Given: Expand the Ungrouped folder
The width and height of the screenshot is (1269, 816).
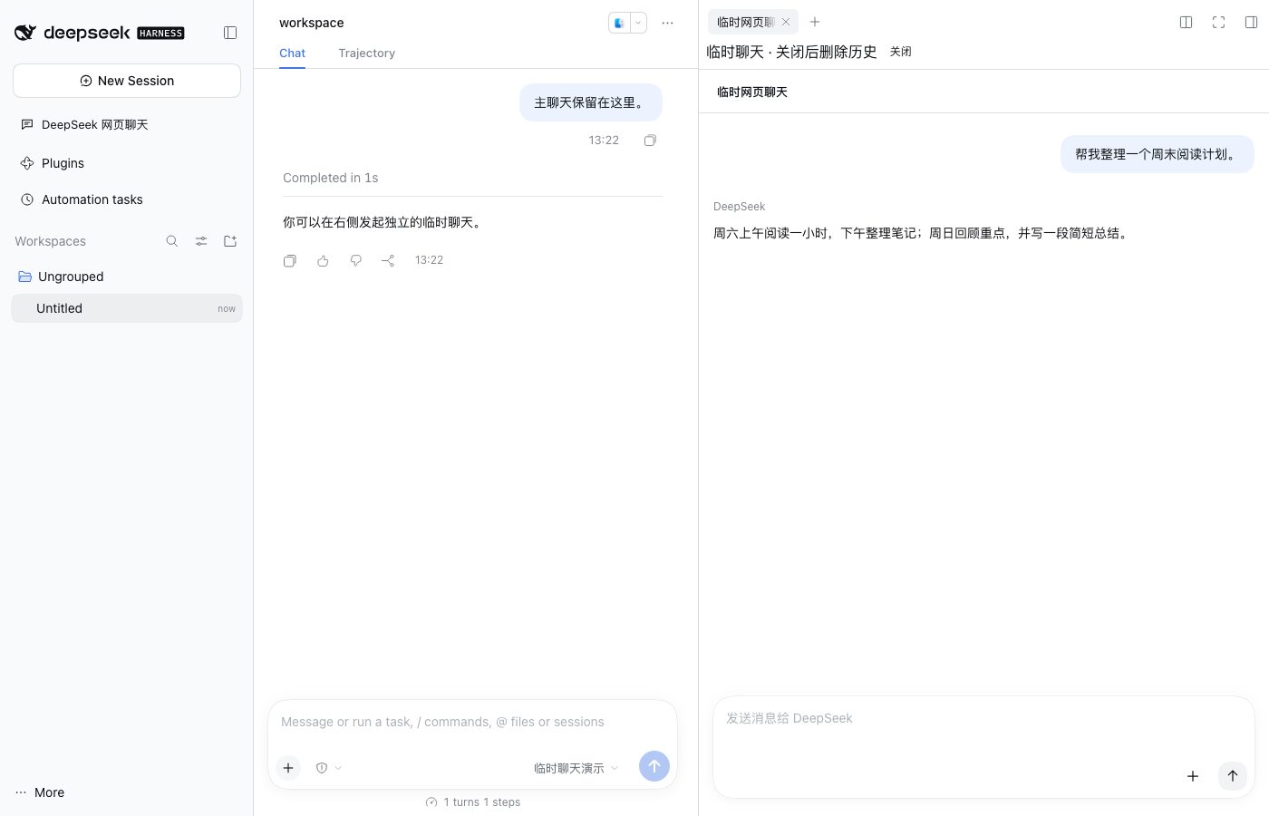Looking at the screenshot, I should [x=127, y=277].
